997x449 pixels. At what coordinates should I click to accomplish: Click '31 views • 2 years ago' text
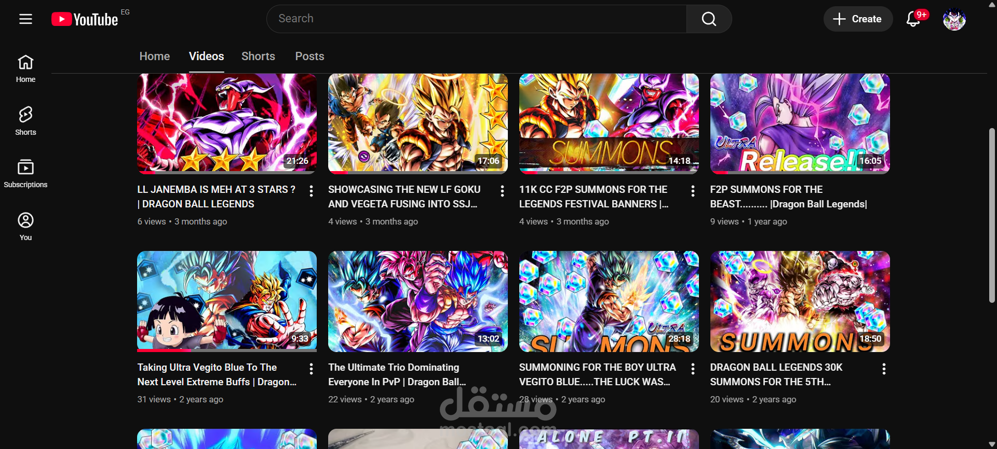(x=180, y=399)
